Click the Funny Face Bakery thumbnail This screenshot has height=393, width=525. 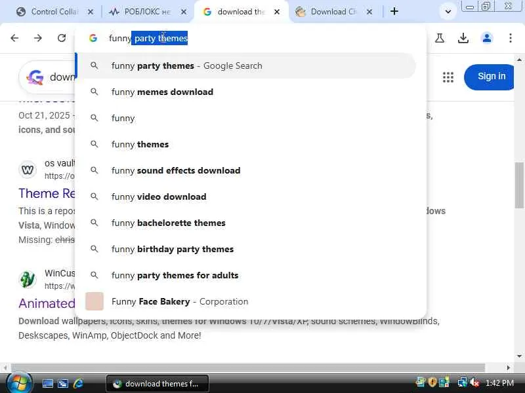coord(94,301)
